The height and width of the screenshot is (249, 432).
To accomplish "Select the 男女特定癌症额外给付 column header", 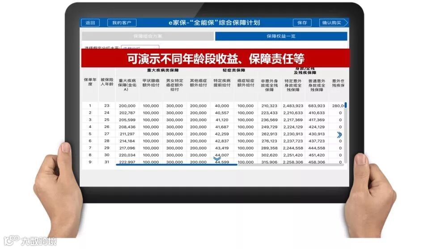I will 174,85.
